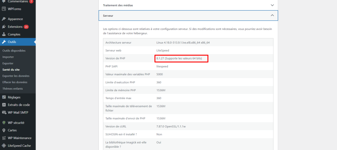Select the litespeed PHP SAPI value
Viewport: 337px width, 150px height.
(162, 66)
